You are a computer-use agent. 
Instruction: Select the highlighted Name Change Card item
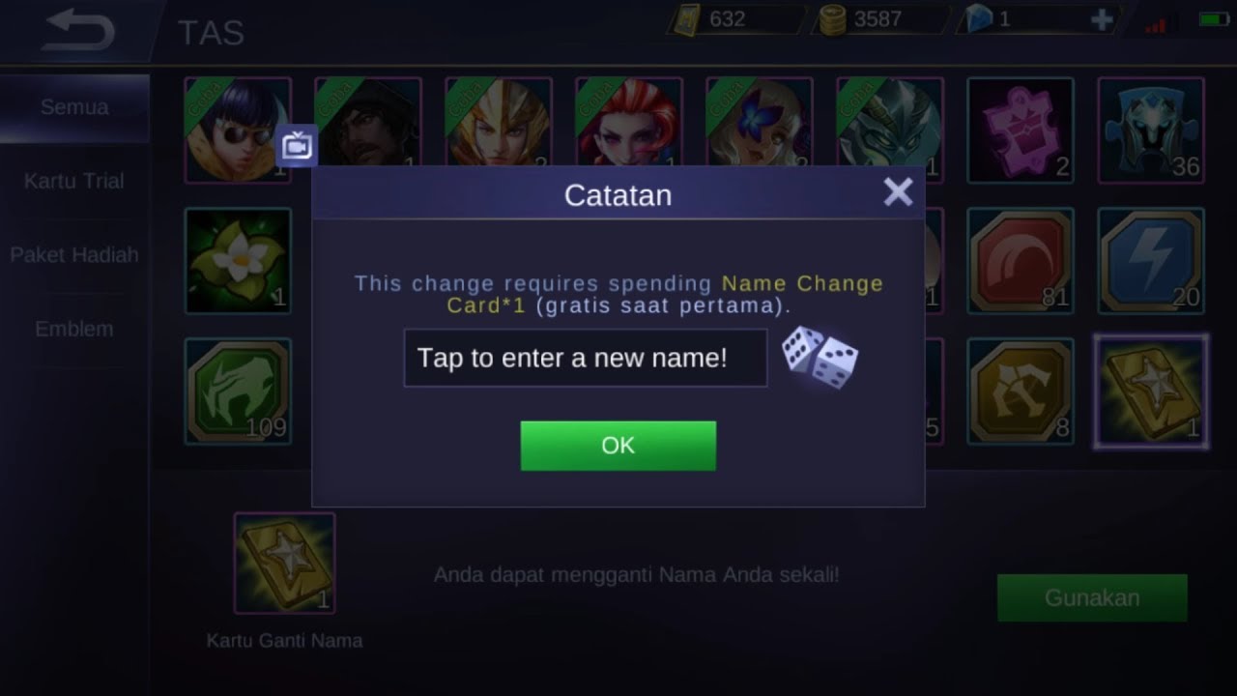pyautogui.click(x=1150, y=391)
